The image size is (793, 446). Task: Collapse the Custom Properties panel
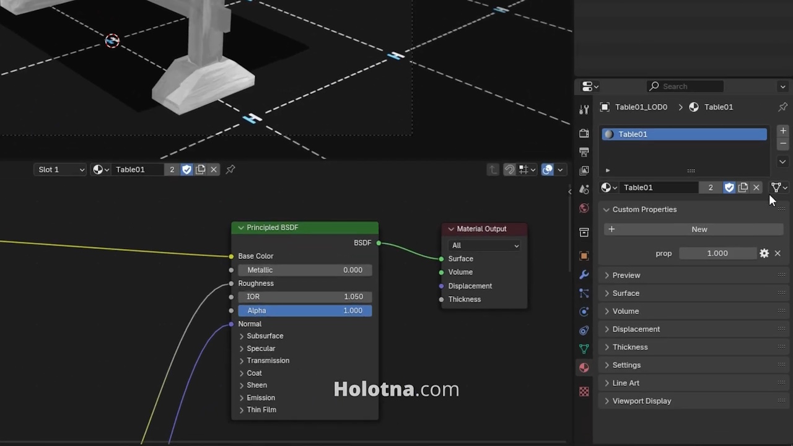693,209
